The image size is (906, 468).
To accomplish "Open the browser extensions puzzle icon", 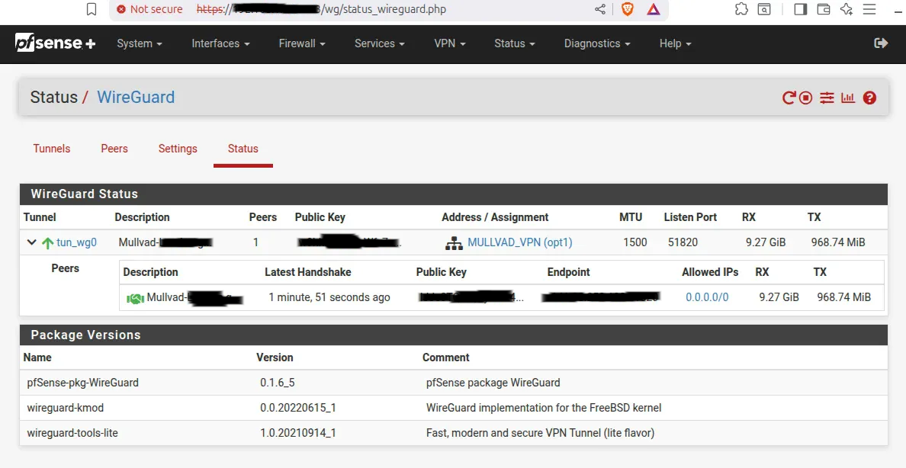I will pos(741,9).
